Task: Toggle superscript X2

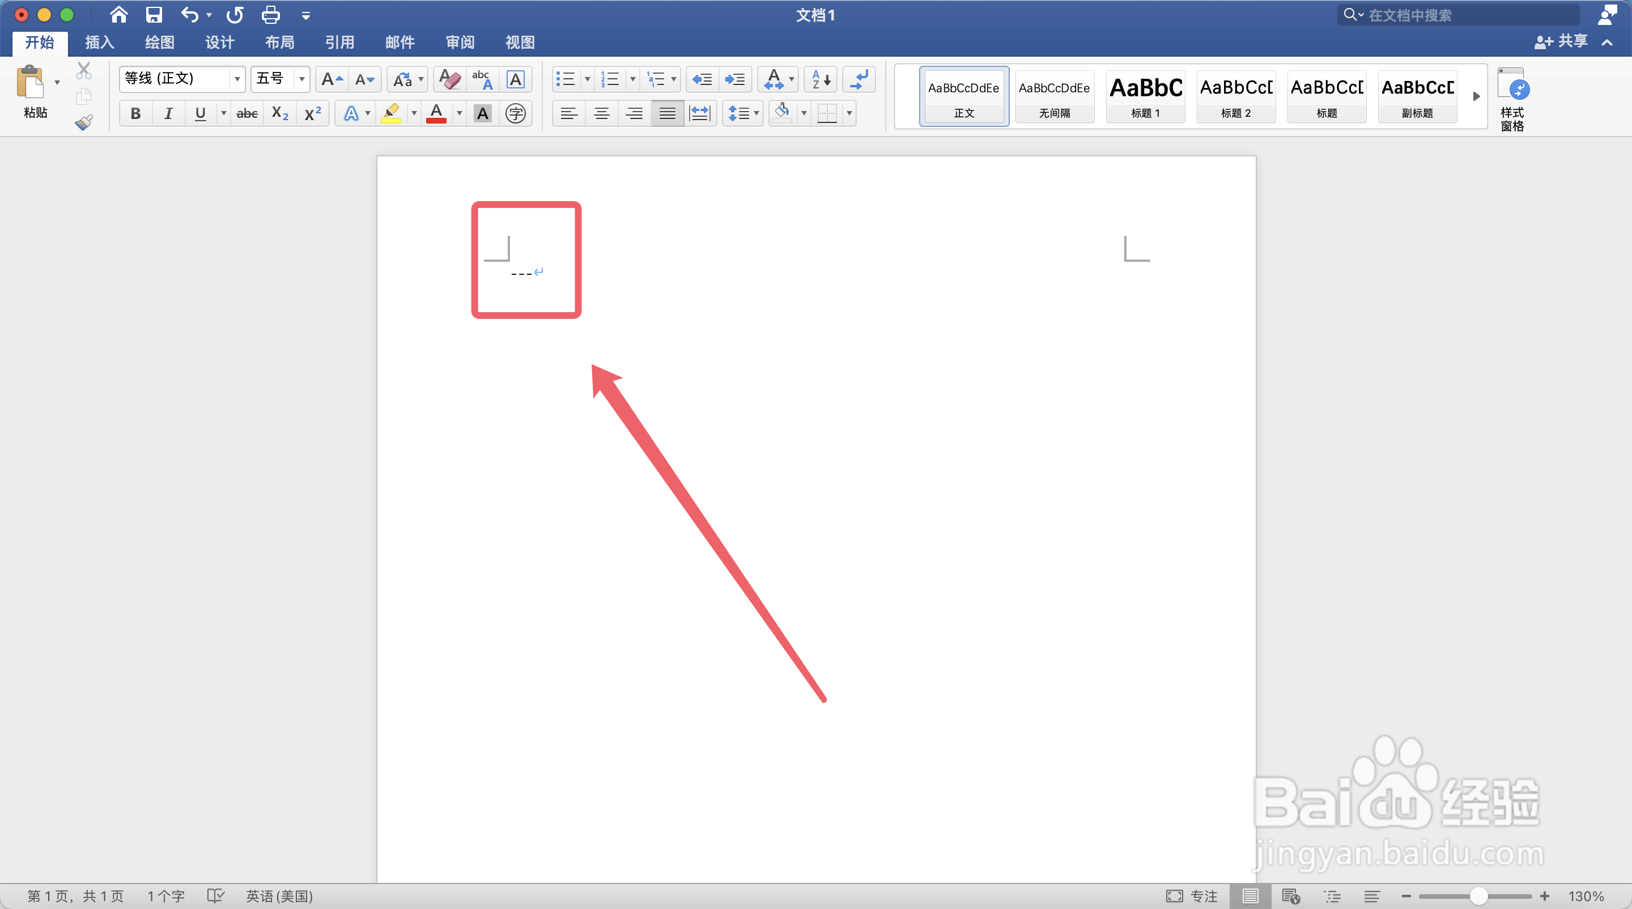Action: [313, 113]
